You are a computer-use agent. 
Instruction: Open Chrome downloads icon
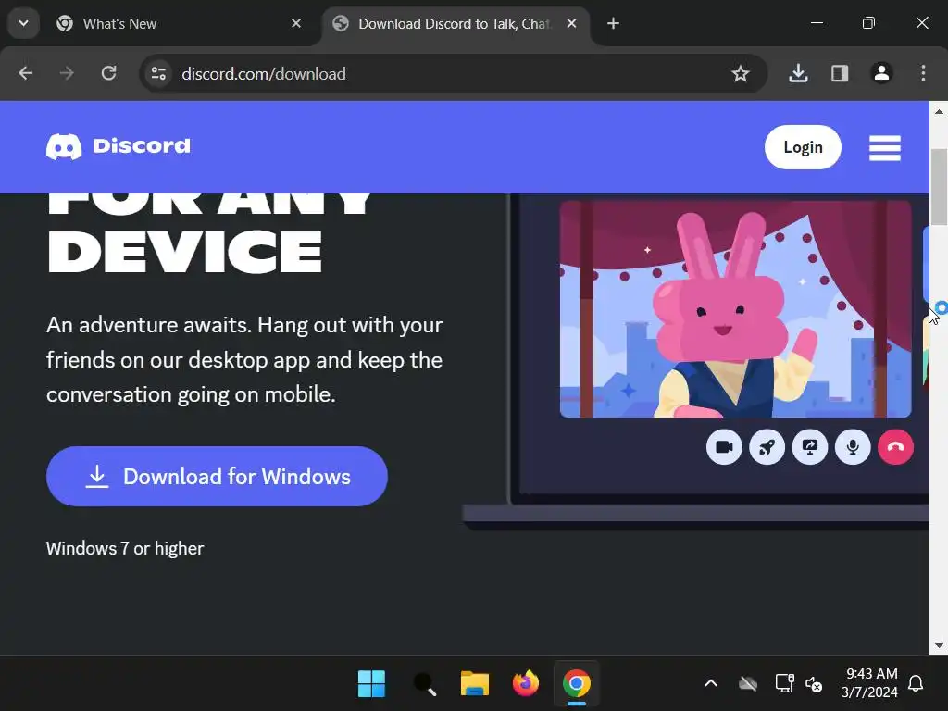click(798, 73)
